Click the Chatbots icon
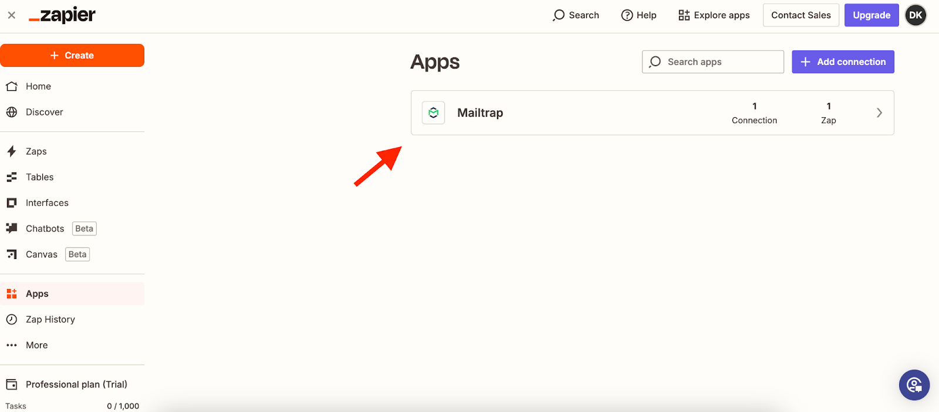This screenshot has width=939, height=412. pyautogui.click(x=12, y=229)
